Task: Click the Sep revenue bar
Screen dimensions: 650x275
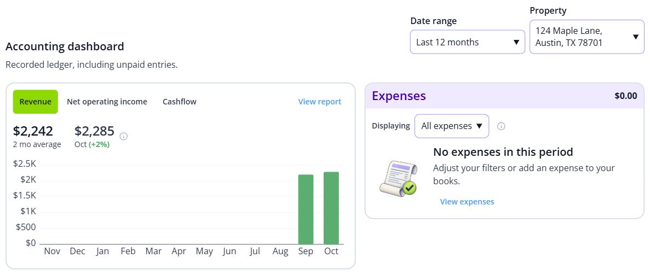Action: [306, 209]
